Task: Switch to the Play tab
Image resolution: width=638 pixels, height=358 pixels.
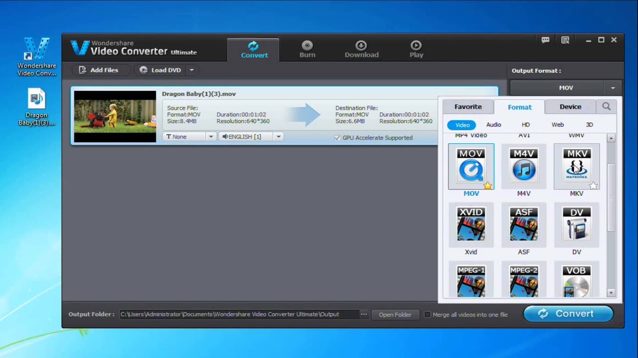Action: (416, 50)
